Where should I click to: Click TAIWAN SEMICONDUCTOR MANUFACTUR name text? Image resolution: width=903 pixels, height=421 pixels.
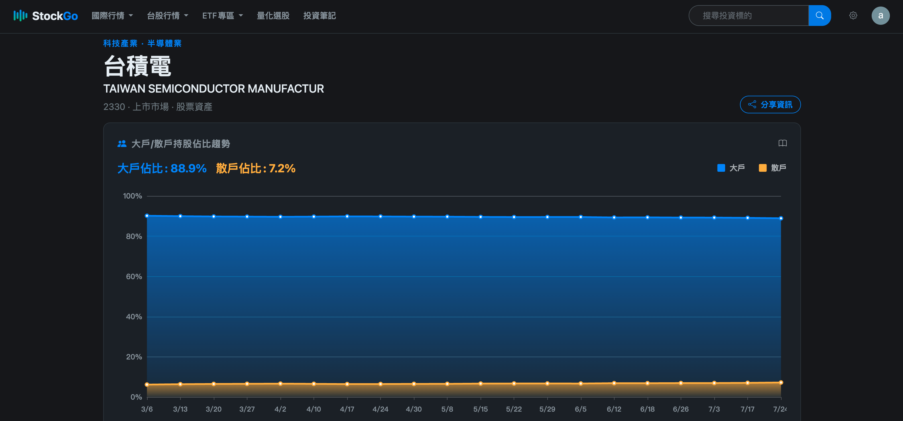(213, 89)
